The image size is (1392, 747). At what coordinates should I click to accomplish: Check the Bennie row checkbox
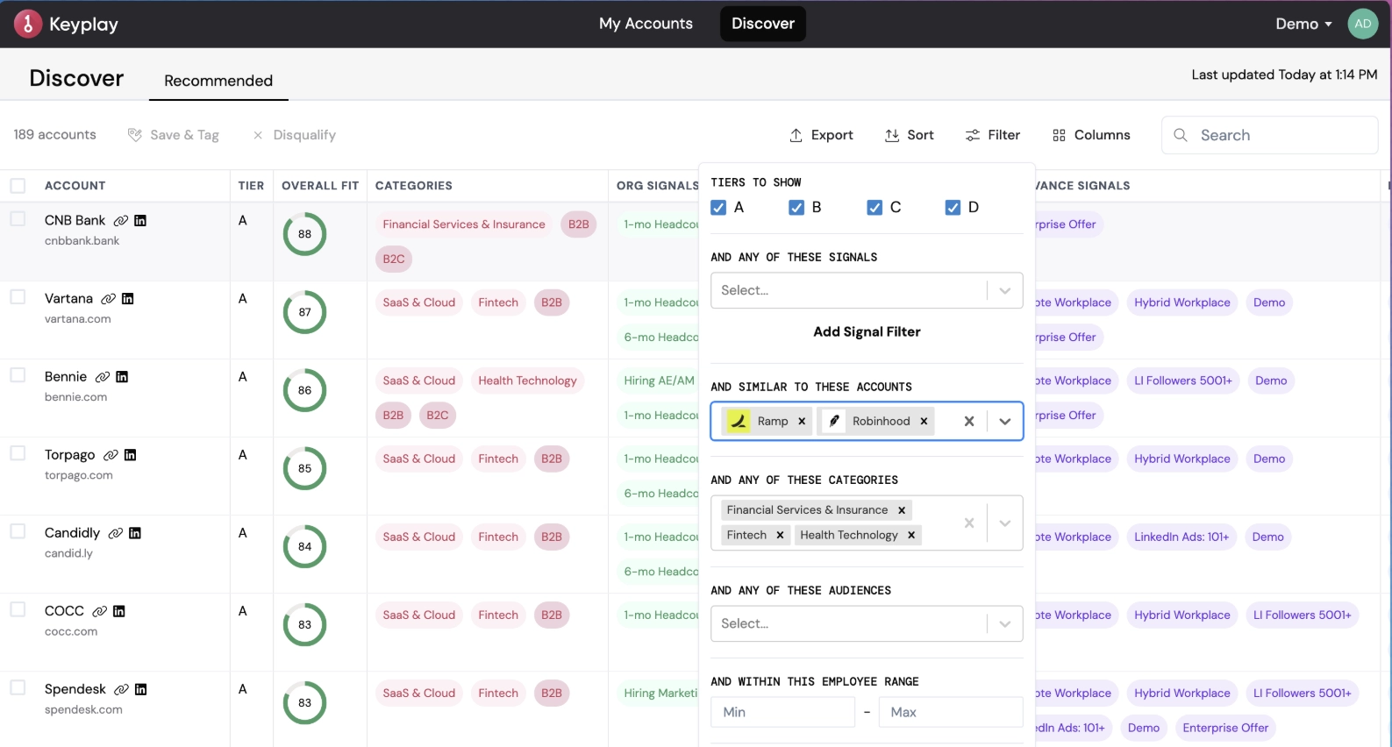click(18, 374)
